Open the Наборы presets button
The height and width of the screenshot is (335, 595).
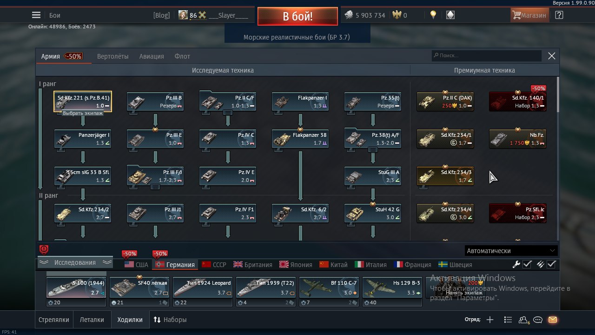point(170,320)
